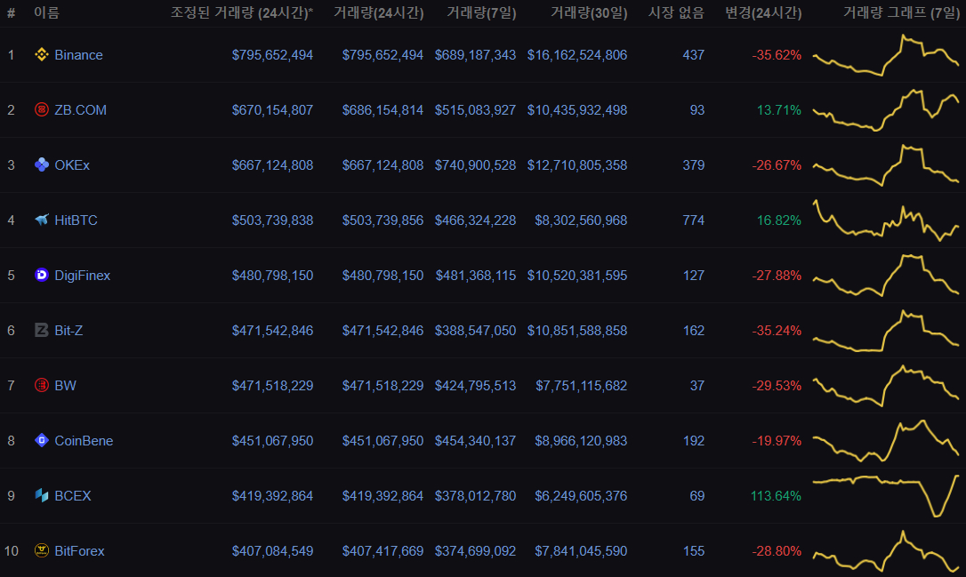Click the Binance logo icon

click(x=41, y=55)
